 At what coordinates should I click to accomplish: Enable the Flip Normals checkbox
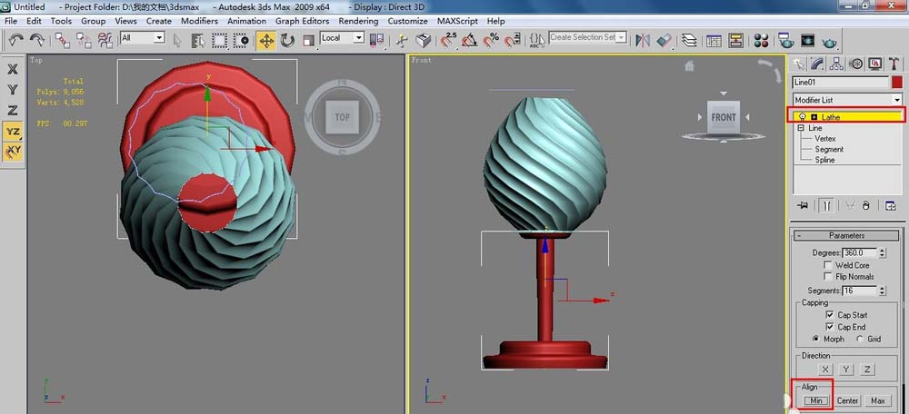828,277
